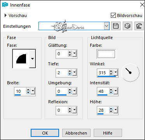Click the Umgebung value input field
This screenshot has height=140, width=145.
tap(62, 91)
